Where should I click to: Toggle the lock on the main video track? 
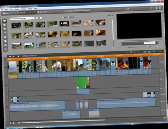pos(163,62)
